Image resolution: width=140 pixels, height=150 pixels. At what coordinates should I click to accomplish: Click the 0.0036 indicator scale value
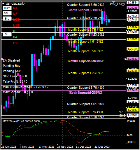tap(131, 121)
